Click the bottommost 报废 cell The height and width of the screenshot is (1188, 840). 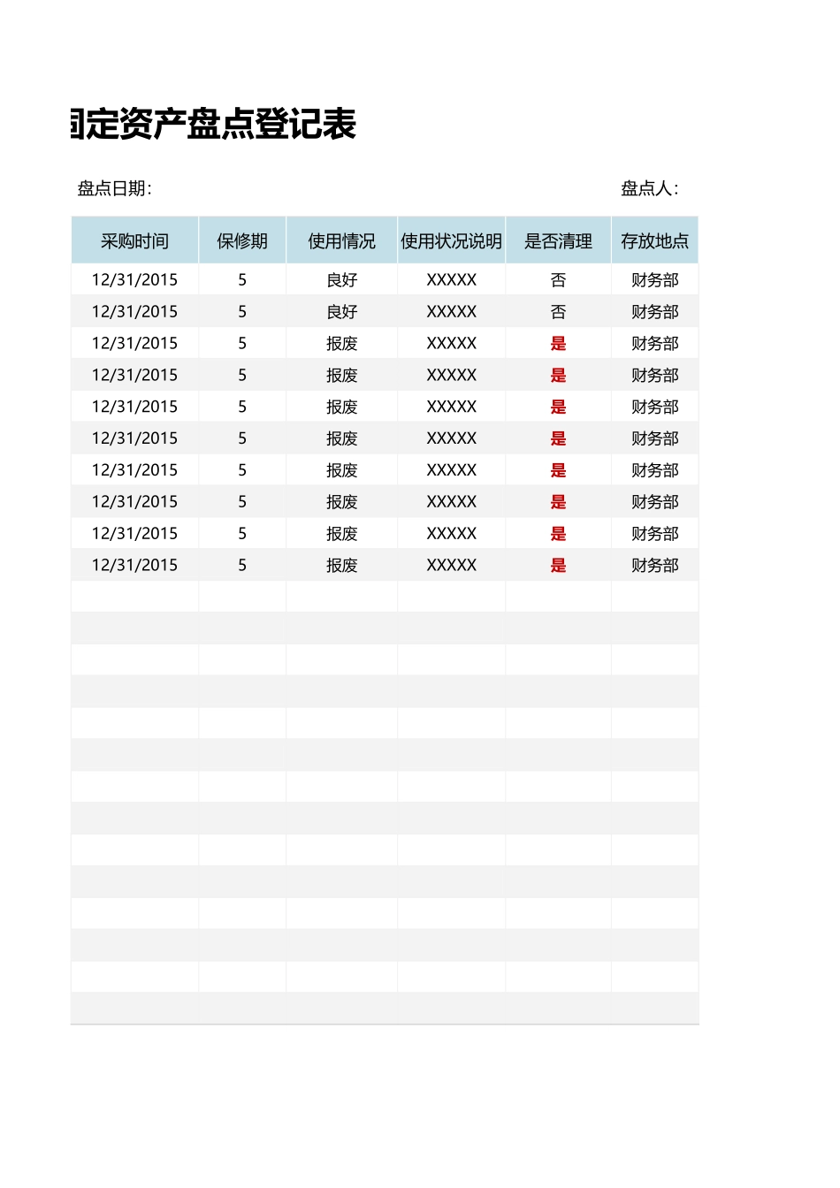coord(341,566)
